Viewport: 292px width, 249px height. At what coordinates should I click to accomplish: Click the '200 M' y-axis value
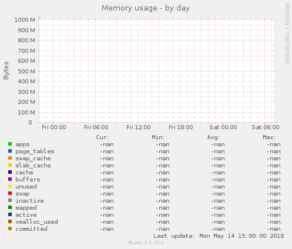tap(26, 102)
